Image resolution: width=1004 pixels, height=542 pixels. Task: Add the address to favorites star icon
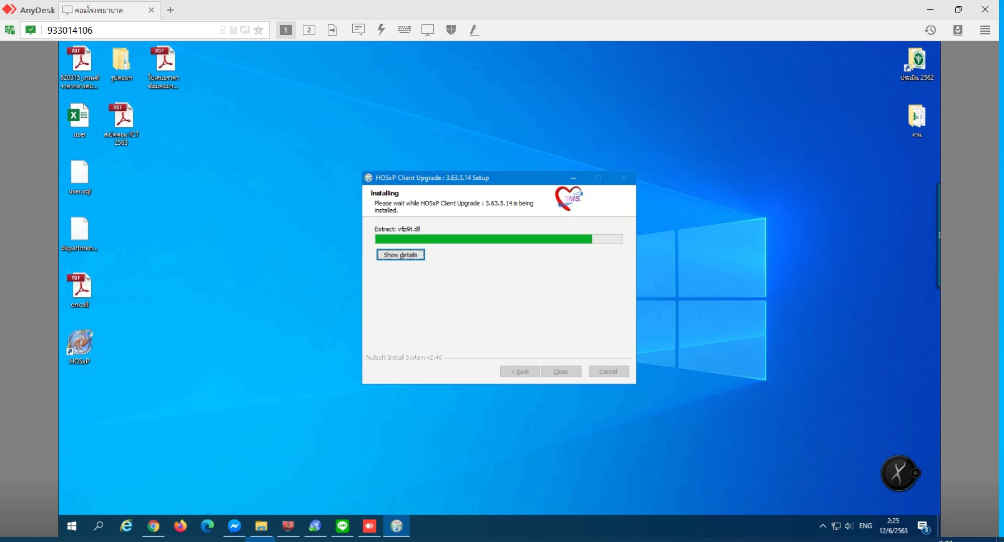(x=258, y=30)
